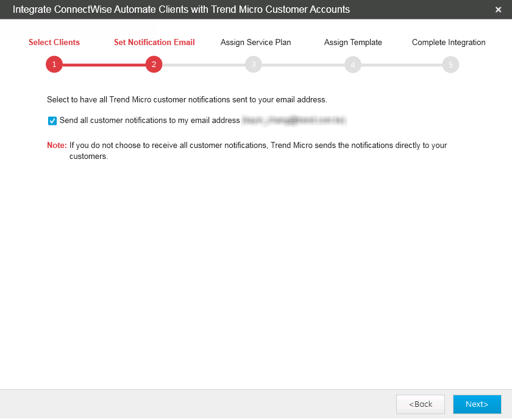Click the gray progress line between steps 3 and 4

303,65
